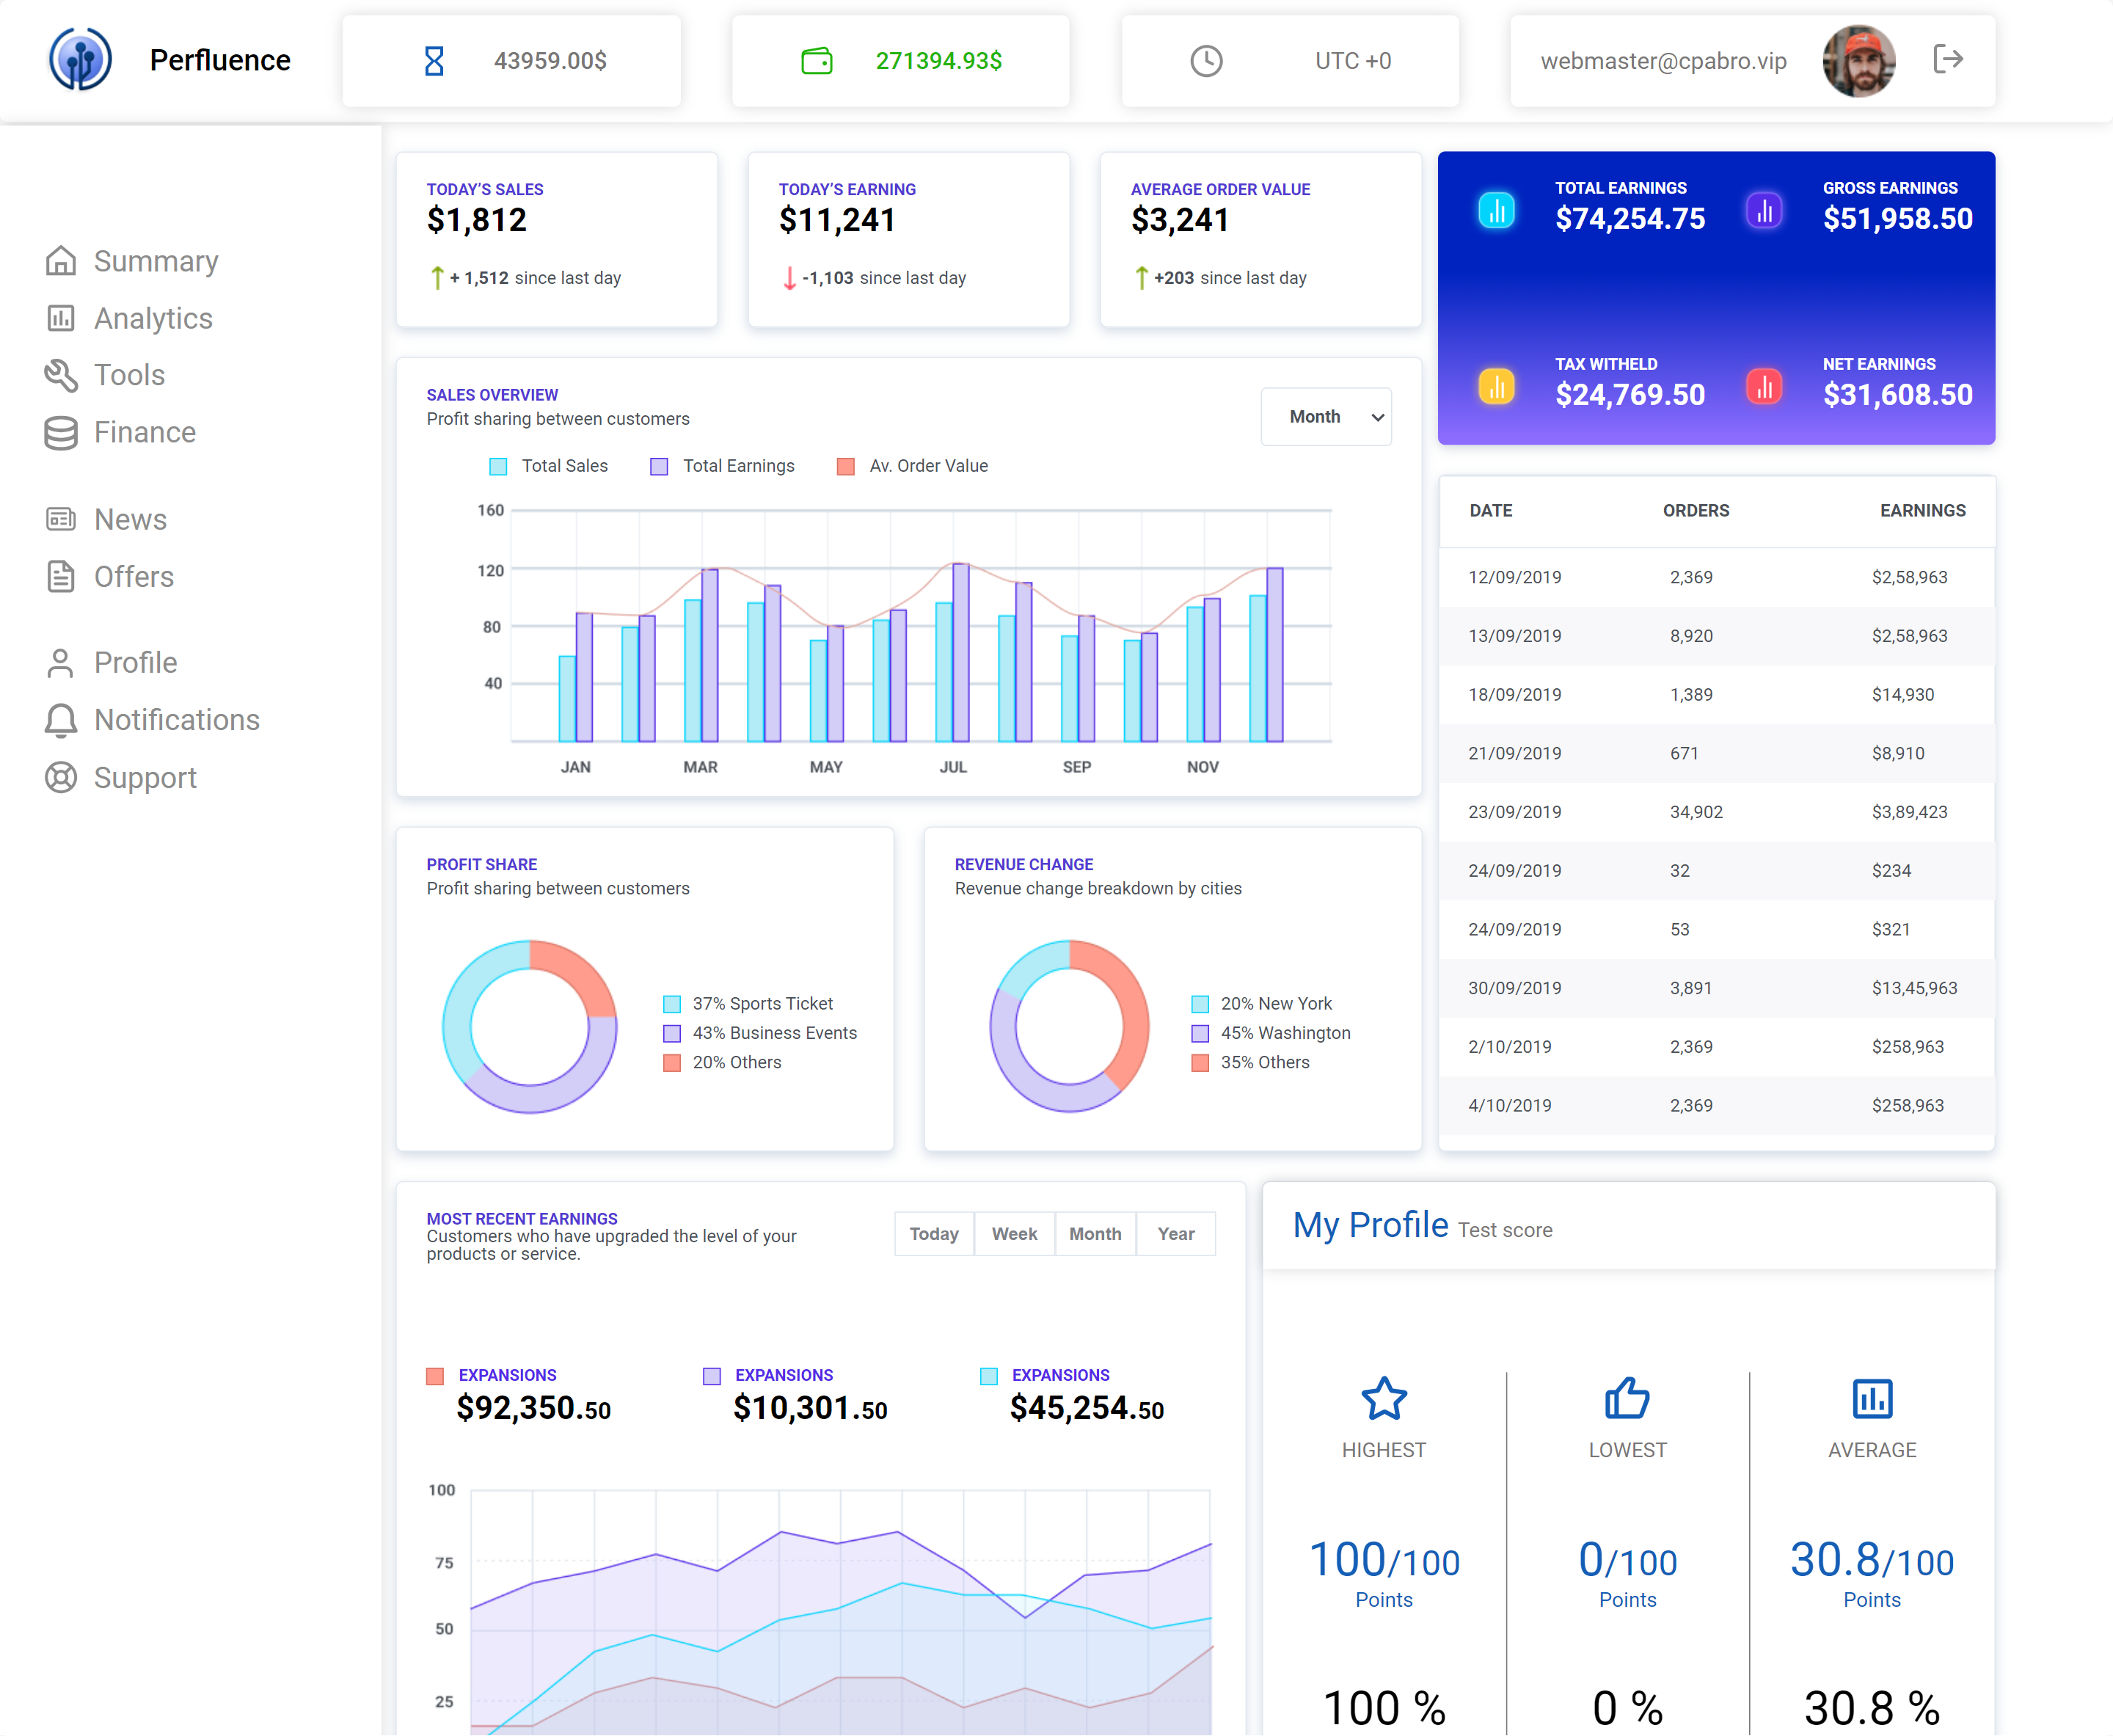Click the Business Events purple legend swatch

coord(672,1033)
